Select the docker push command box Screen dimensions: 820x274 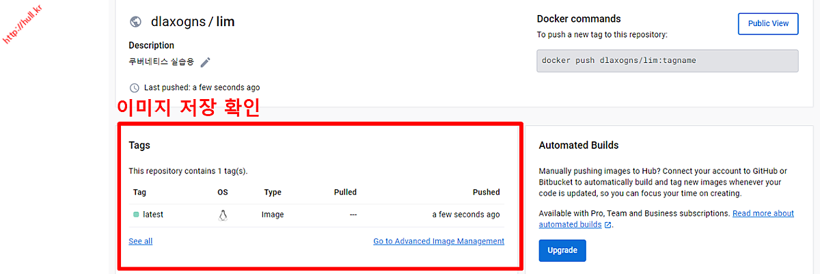[667, 60]
